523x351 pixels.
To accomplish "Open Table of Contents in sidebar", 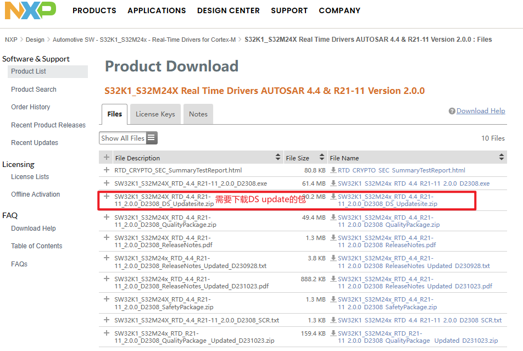I will pyautogui.click(x=37, y=246).
